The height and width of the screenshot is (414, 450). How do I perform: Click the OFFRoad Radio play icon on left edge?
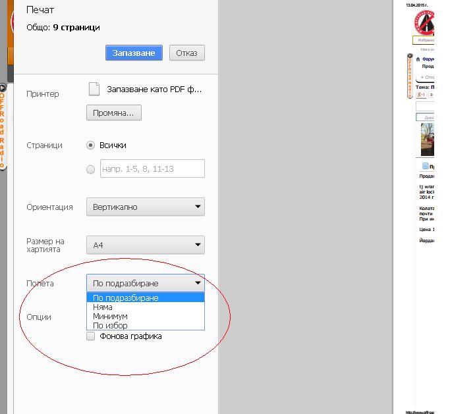coord(3,88)
